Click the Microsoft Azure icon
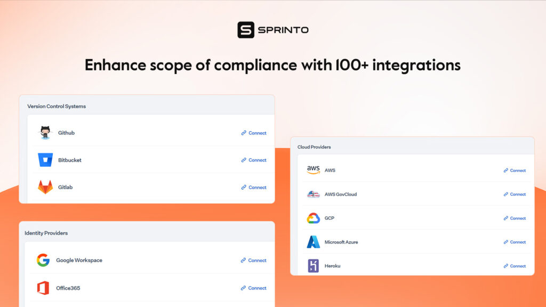The image size is (546, 307). (x=314, y=242)
